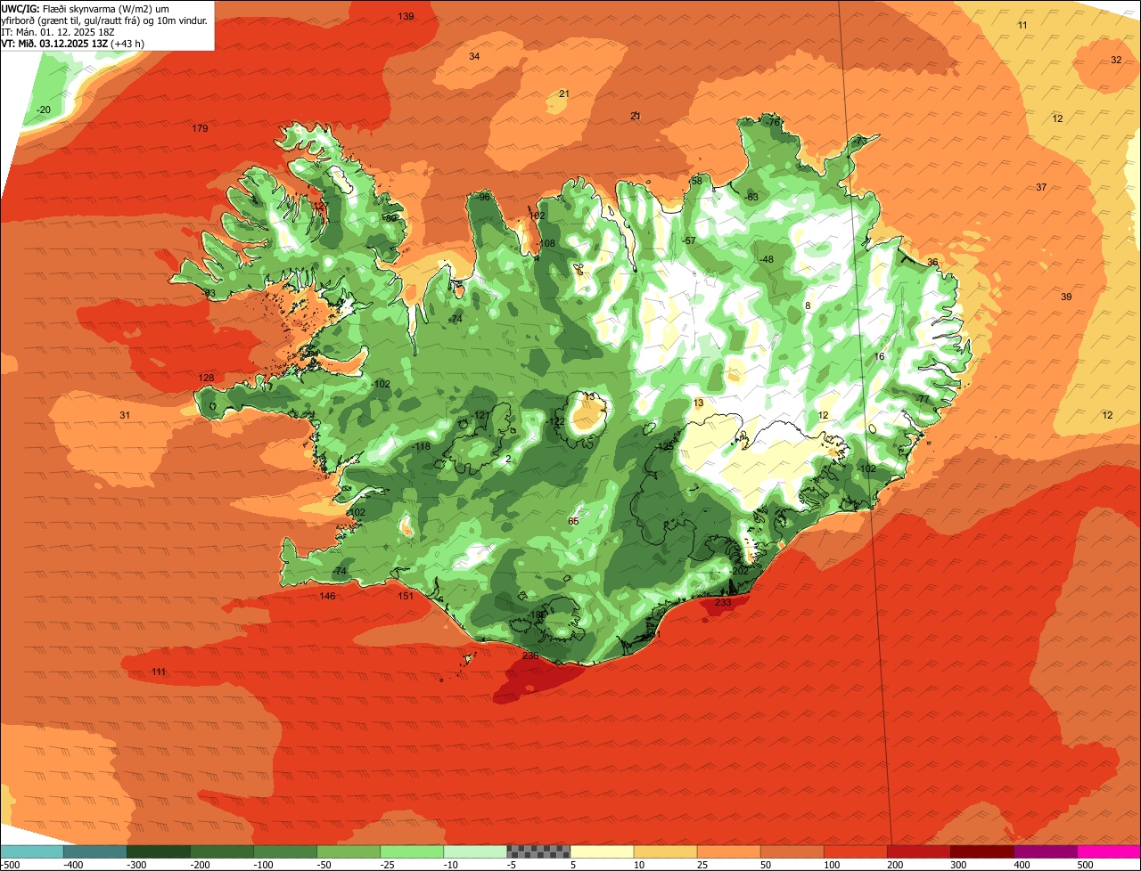Pick the dark red 300 to 400 swatch
1141x871 pixels.
click(x=981, y=851)
